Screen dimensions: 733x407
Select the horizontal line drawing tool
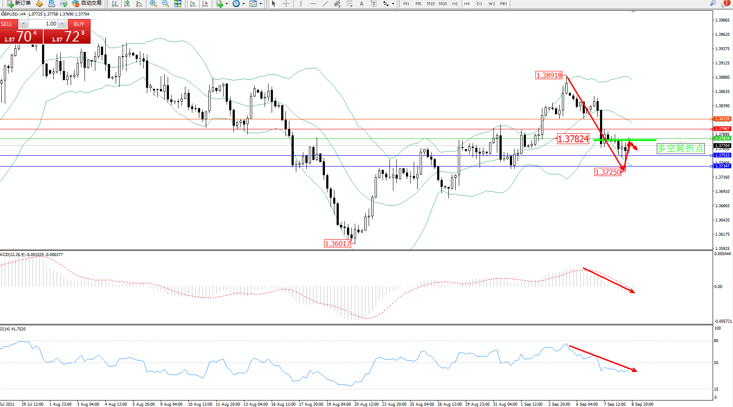313,3
